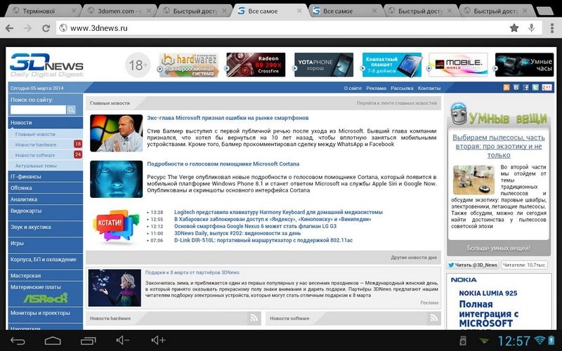Open Выбираем пылесосы article link
Viewport: 562px width, 351px height.
[x=499, y=146]
